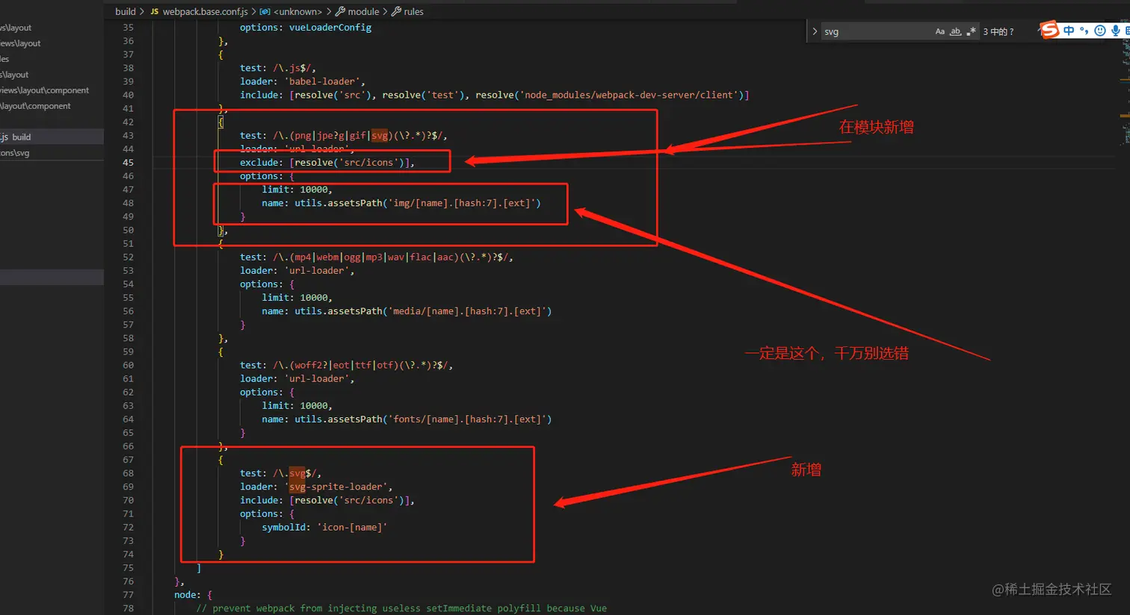
Task: Click the symbol icon beside "<unknown>" breadcrumb
Action: click(x=265, y=11)
